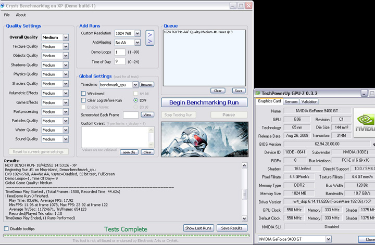The width and height of the screenshot is (375, 245).
Task: Switch to GPU-Z Sensors tab
Action: tap(291, 101)
